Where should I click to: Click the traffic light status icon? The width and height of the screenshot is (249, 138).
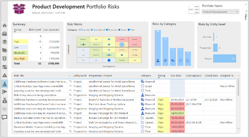5,59
